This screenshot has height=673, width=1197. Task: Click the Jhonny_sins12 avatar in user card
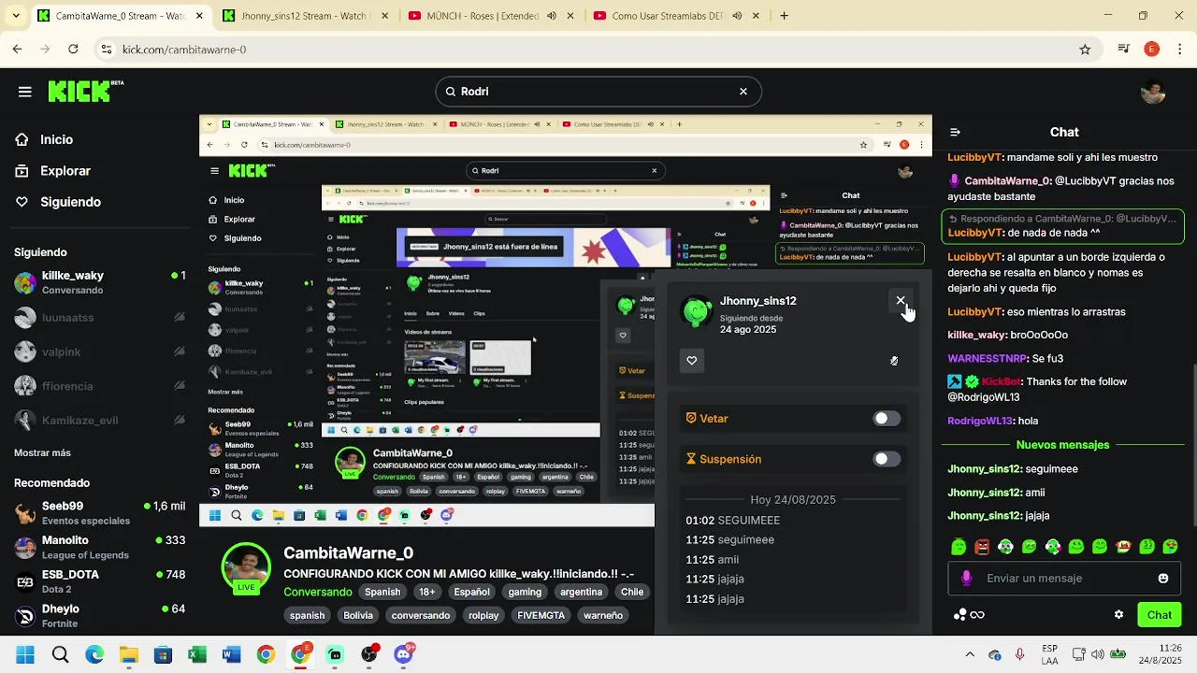tap(696, 312)
